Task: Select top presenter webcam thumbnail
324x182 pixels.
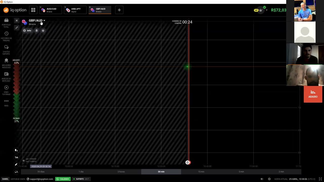Action: click(x=305, y=11)
